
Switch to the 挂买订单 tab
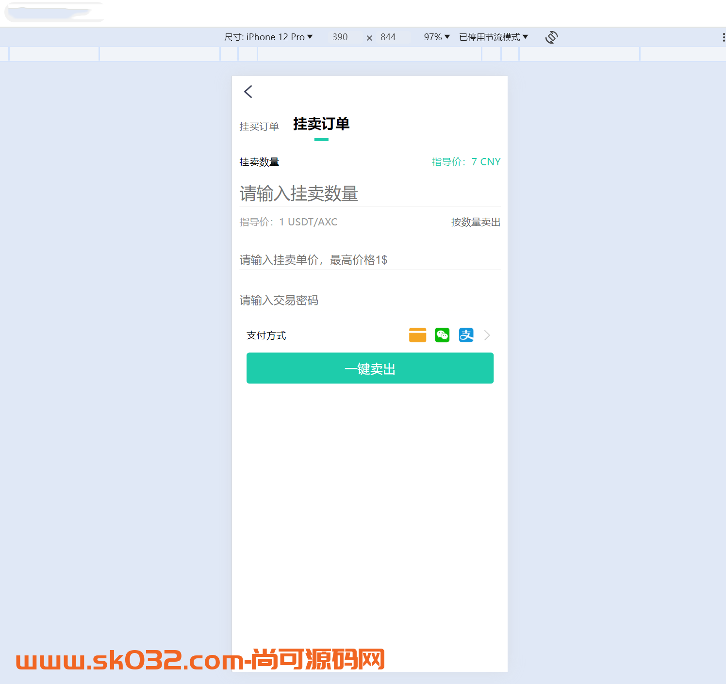(259, 127)
